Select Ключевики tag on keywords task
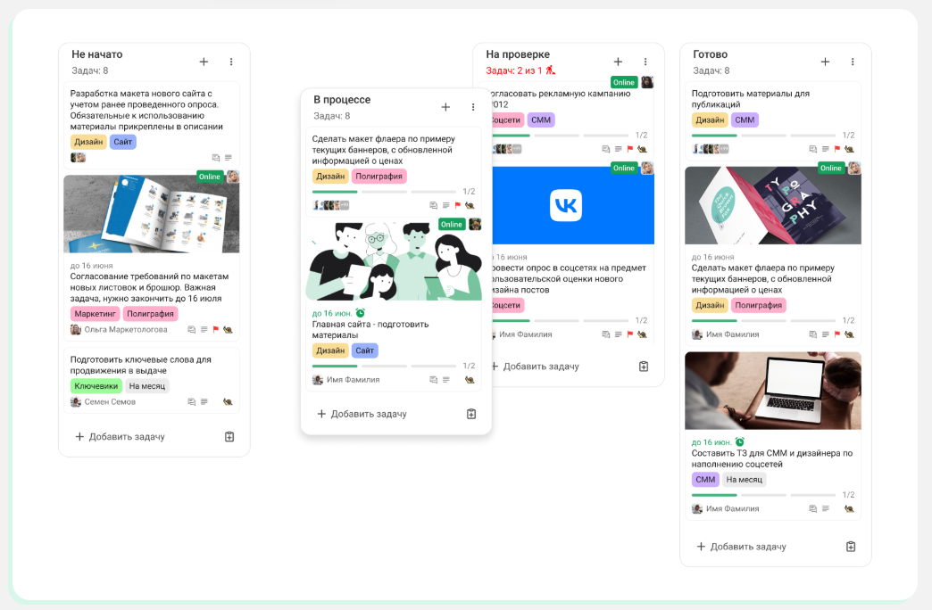This screenshot has width=932, height=610. [96, 386]
